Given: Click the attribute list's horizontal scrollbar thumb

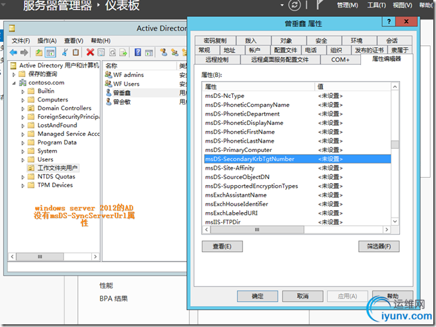Looking at the screenshot, I should [257, 230].
